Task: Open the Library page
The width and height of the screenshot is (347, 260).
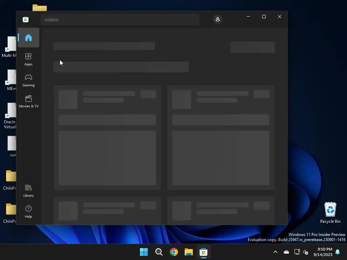Action: [x=28, y=191]
